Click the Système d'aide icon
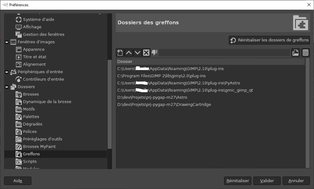Viewport: 314px width, 189px height. tap(19, 19)
